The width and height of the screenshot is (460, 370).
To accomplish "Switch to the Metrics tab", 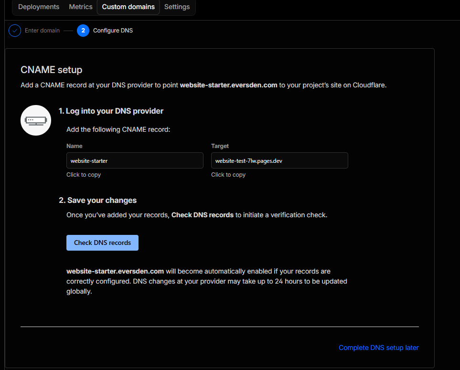I will pyautogui.click(x=81, y=7).
